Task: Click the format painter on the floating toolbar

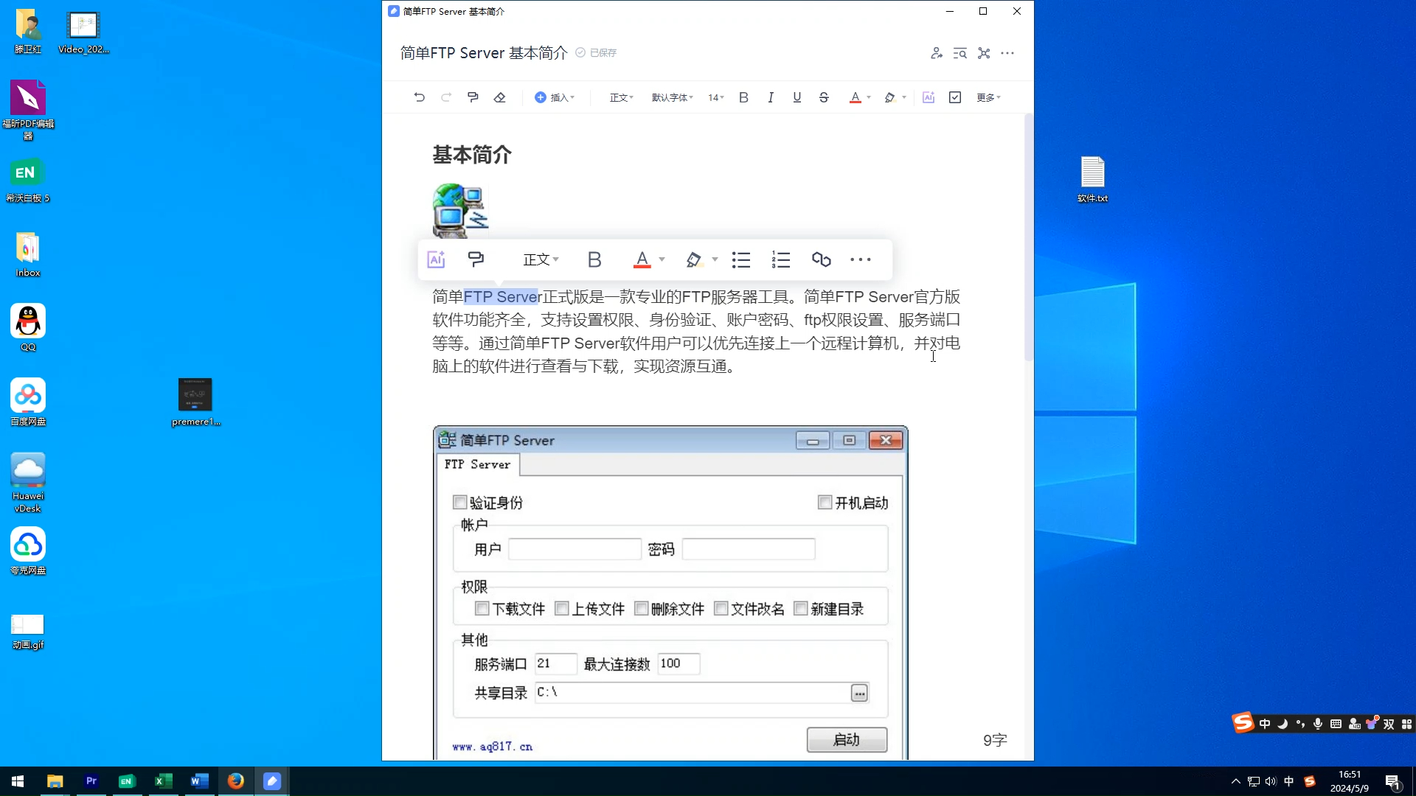Action: [x=476, y=259]
